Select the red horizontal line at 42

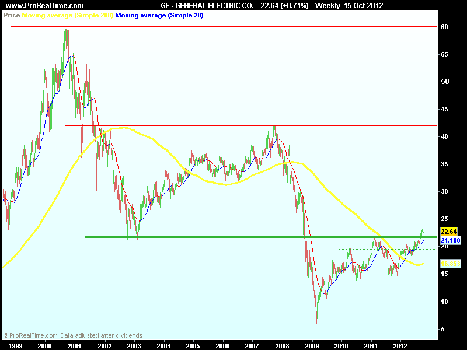coord(251,125)
